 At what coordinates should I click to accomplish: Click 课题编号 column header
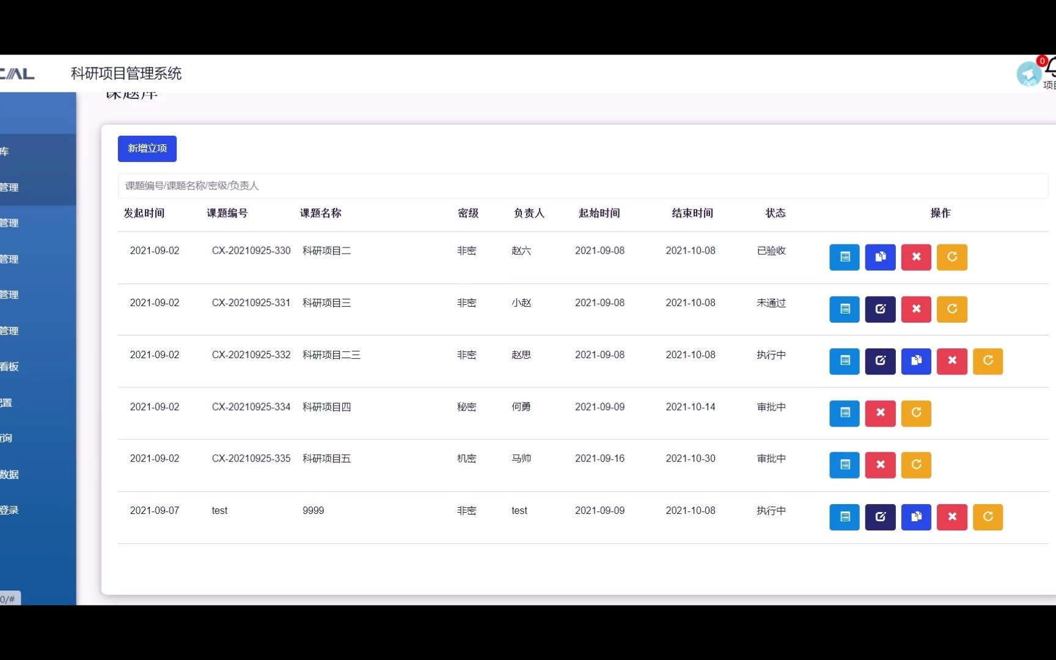(x=227, y=213)
